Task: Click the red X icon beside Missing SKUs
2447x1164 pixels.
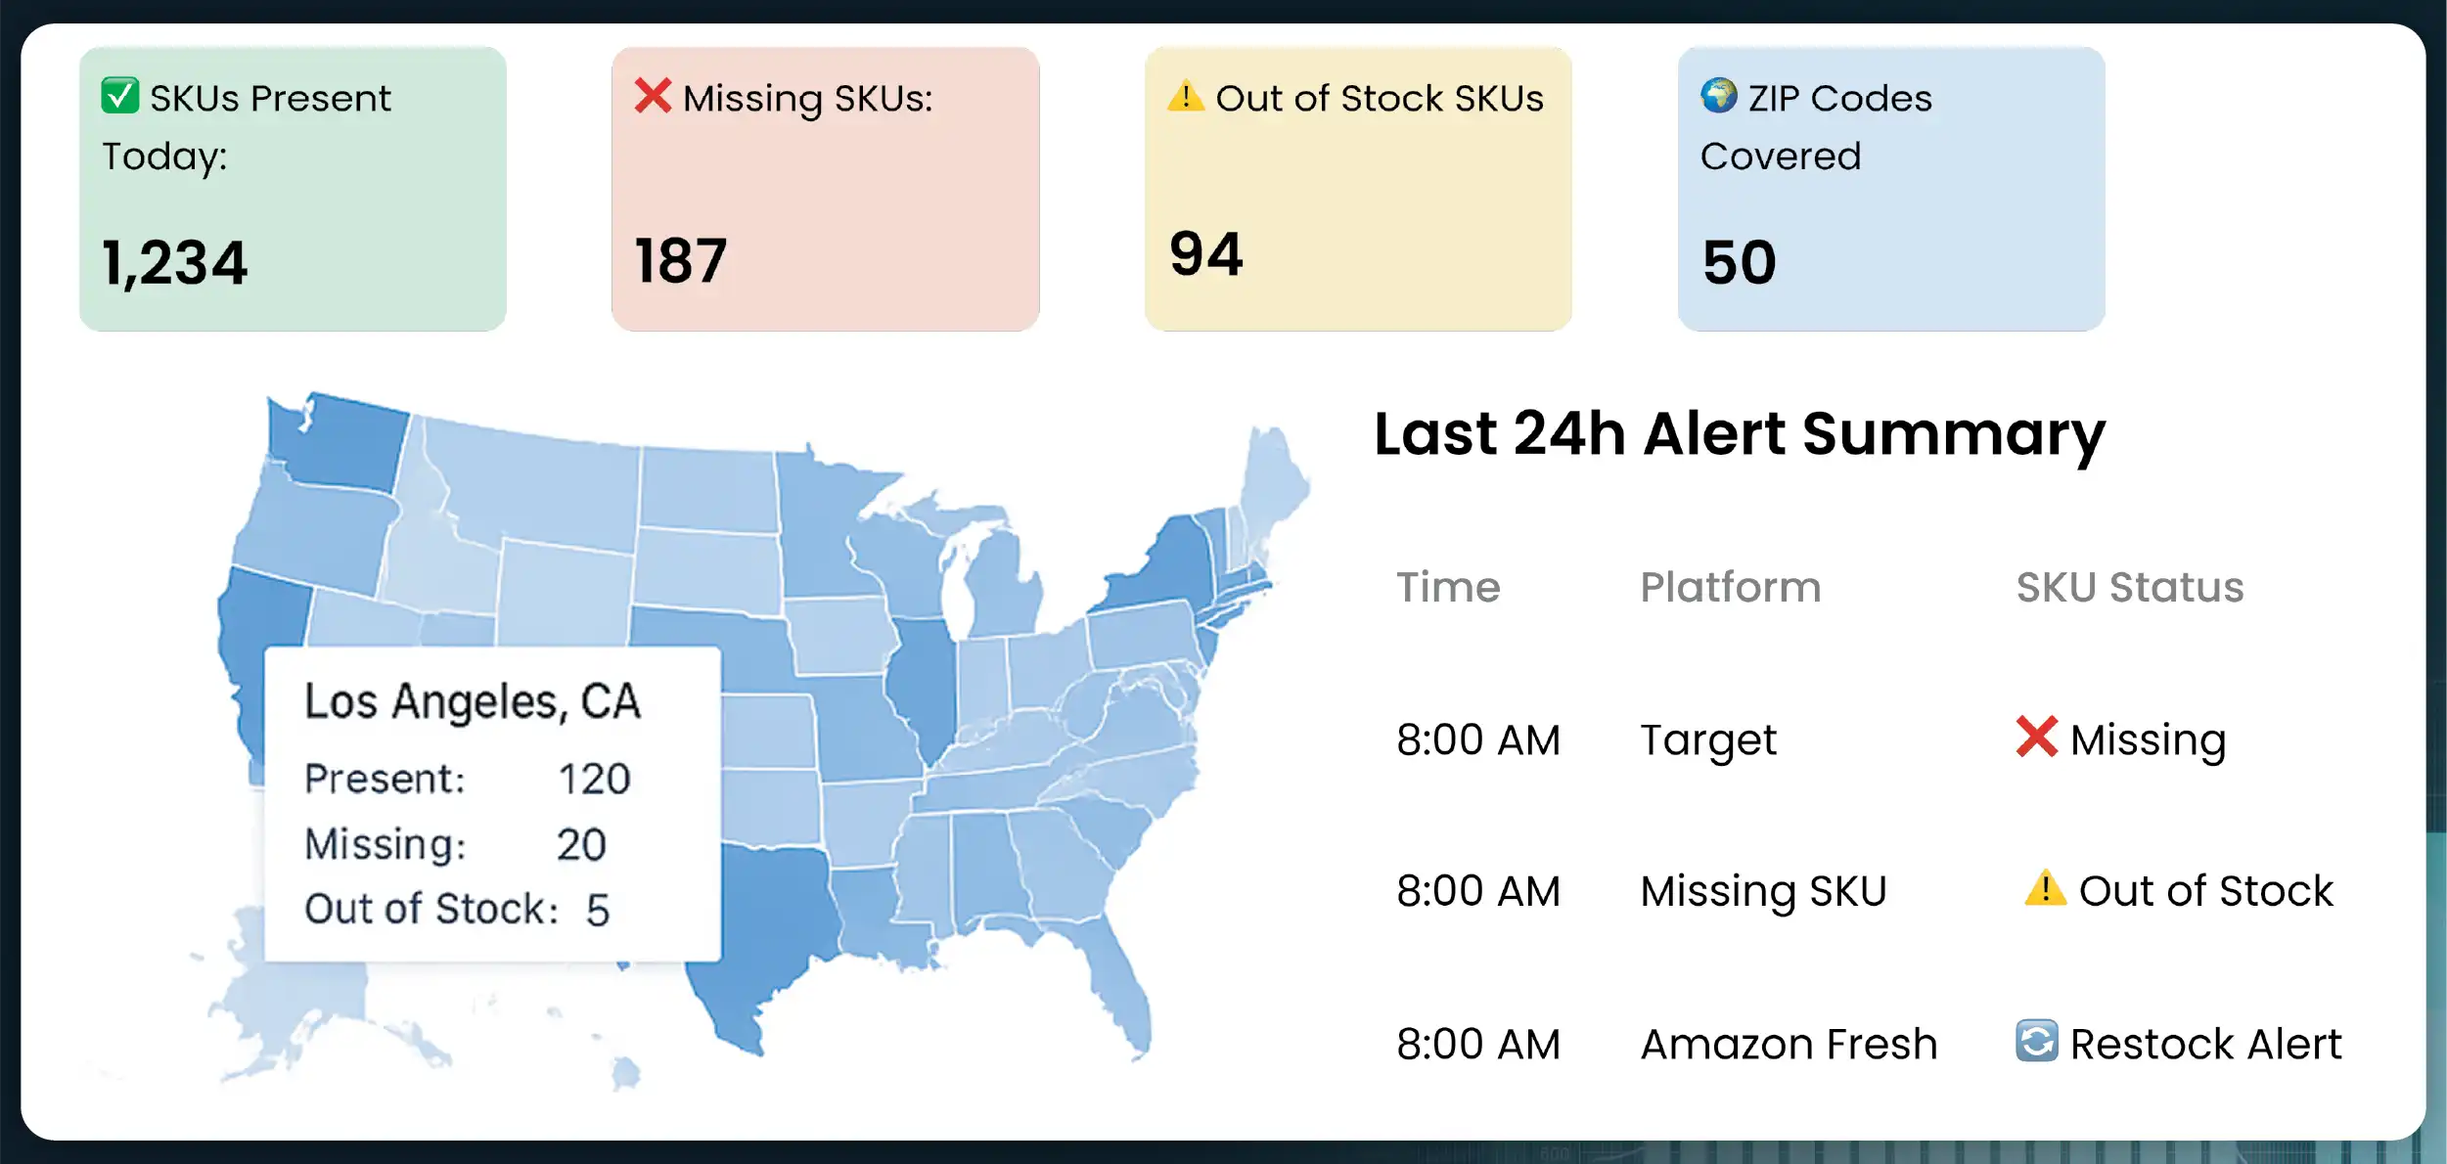Action: click(x=653, y=96)
